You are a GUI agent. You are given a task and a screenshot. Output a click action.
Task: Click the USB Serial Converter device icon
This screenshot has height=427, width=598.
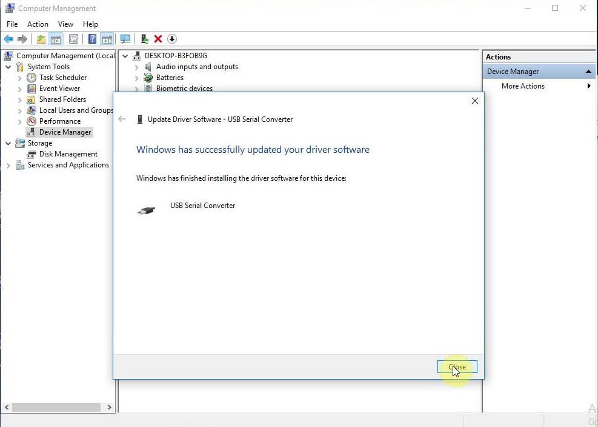(x=146, y=210)
